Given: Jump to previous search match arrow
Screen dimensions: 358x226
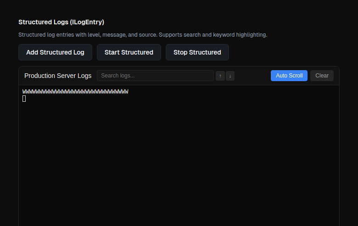Looking at the screenshot, I should (x=220, y=76).
